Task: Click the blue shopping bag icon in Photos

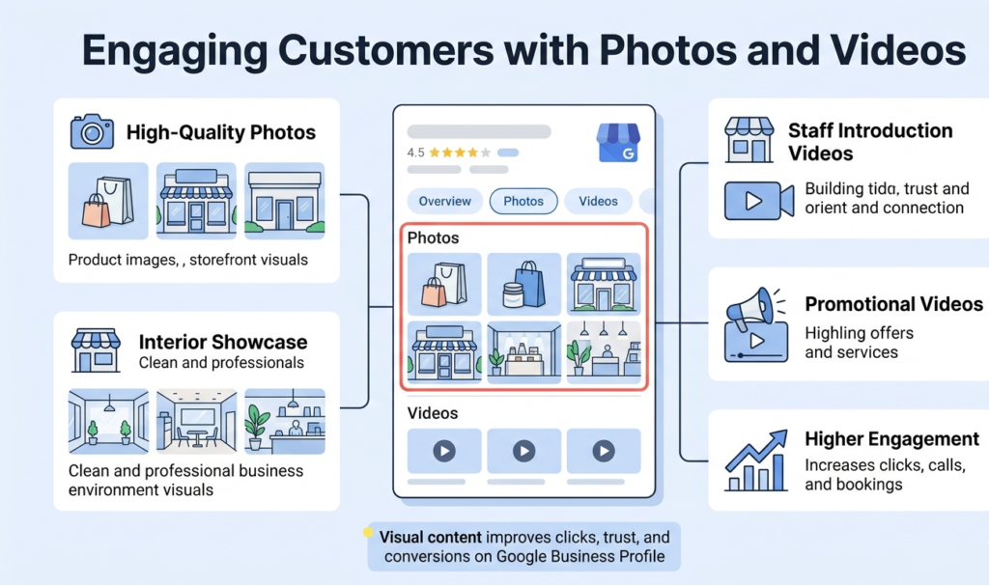Action: coord(523,282)
